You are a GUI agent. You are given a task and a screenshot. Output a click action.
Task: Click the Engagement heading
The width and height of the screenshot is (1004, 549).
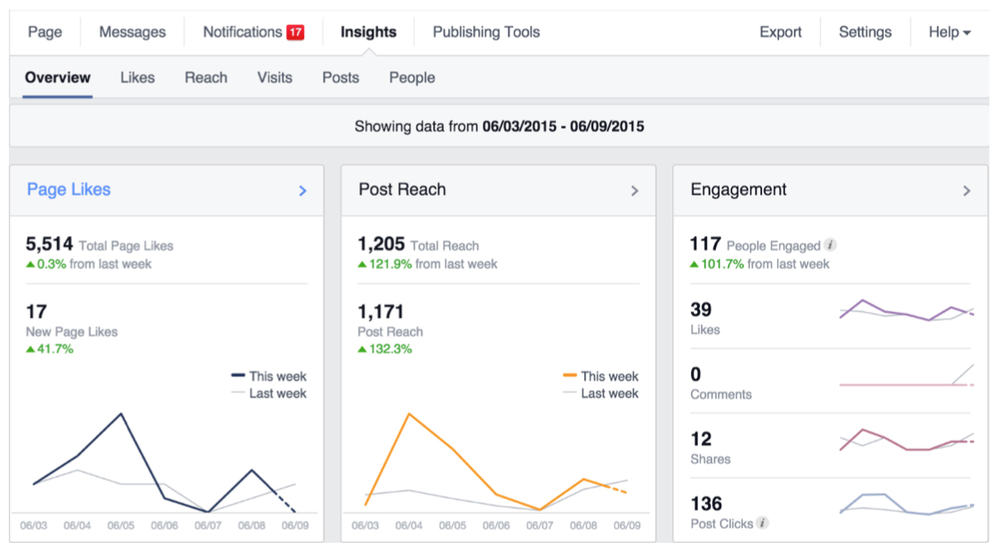coord(738,190)
